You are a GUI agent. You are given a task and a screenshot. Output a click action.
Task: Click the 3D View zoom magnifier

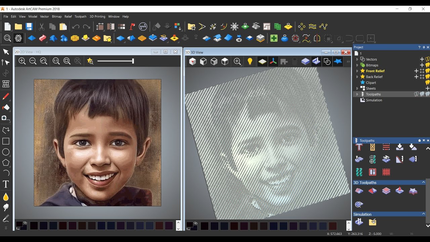[238, 62]
